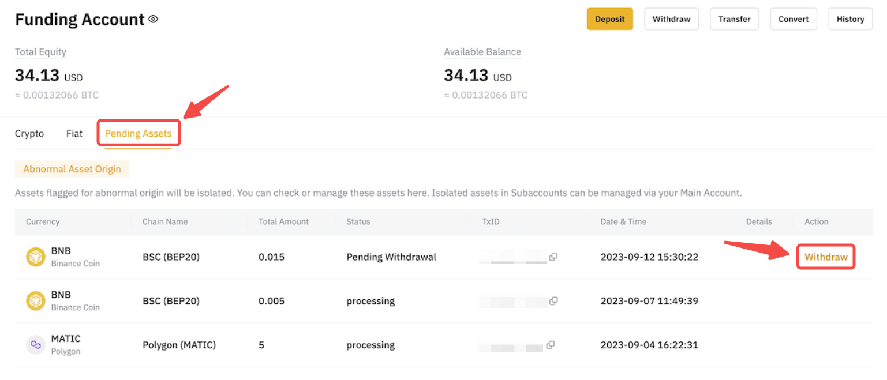Image resolution: width=887 pixels, height=380 pixels.
Task: Copy TxID of MATIC Polygon row
Action: coord(551,345)
